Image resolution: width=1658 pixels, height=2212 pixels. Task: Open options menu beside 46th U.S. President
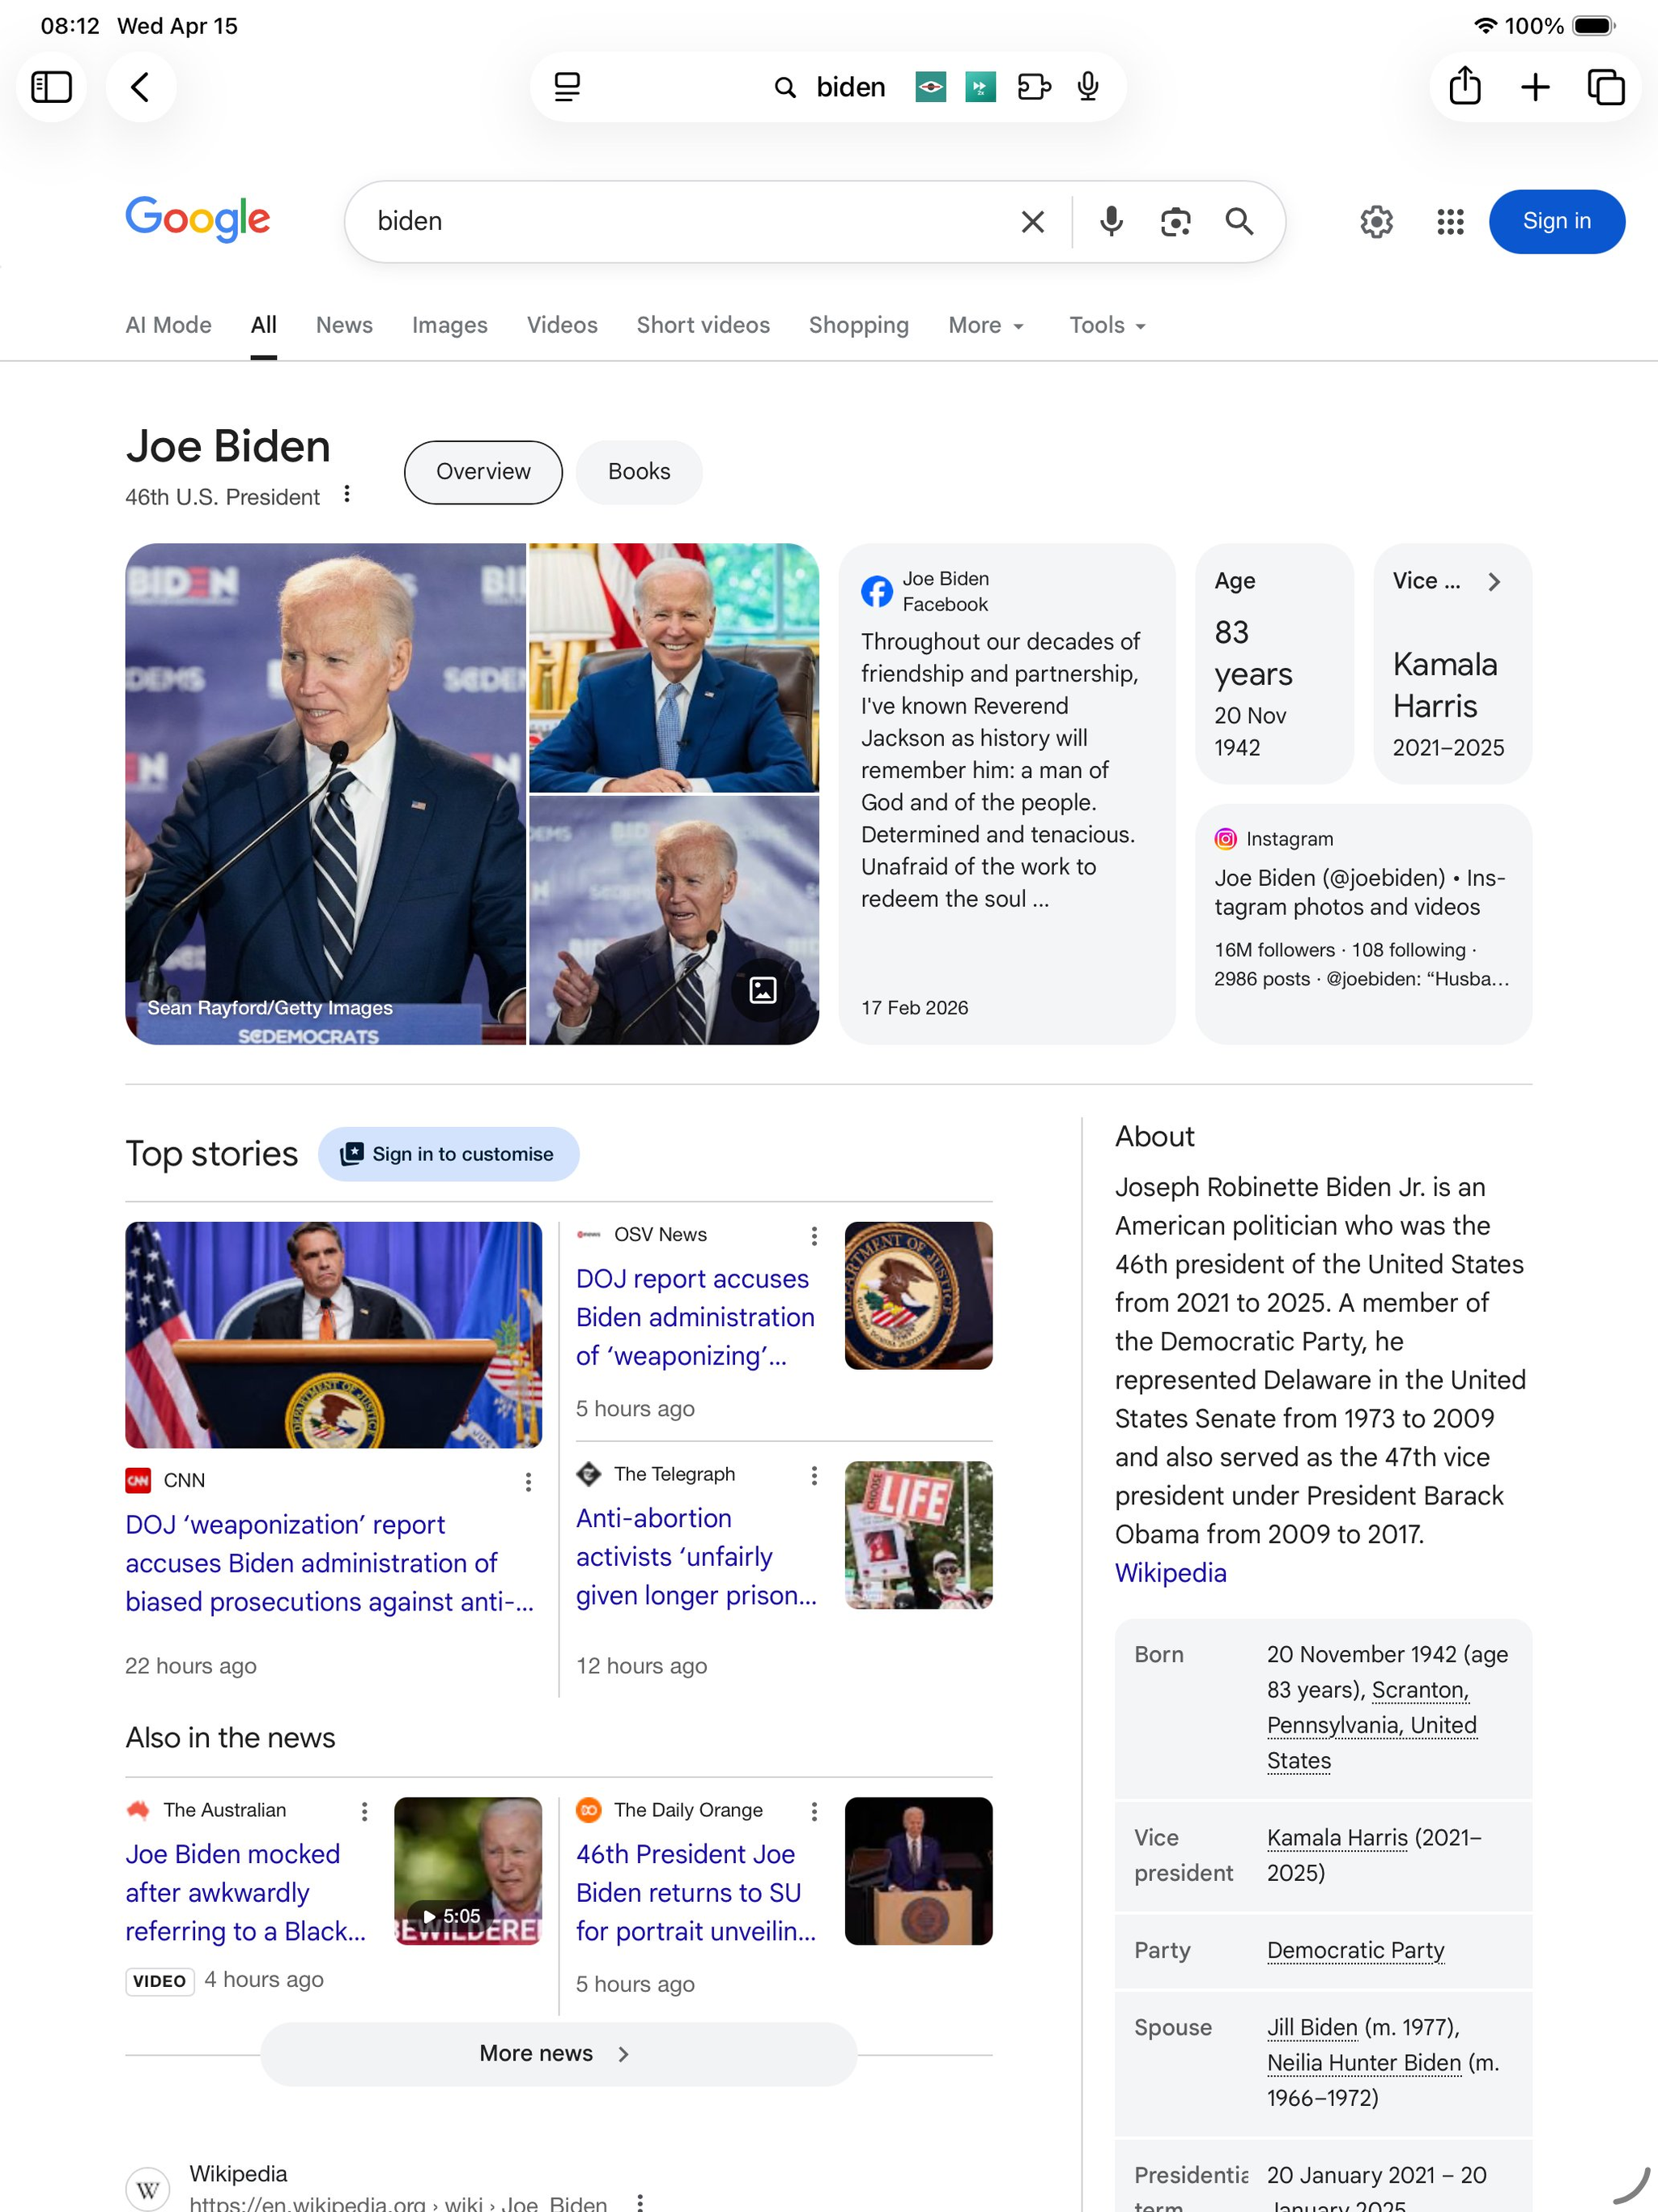(346, 494)
